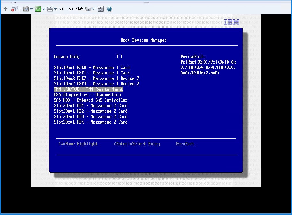
Task: Open the virtual keyboard icon
Action: [50, 9]
